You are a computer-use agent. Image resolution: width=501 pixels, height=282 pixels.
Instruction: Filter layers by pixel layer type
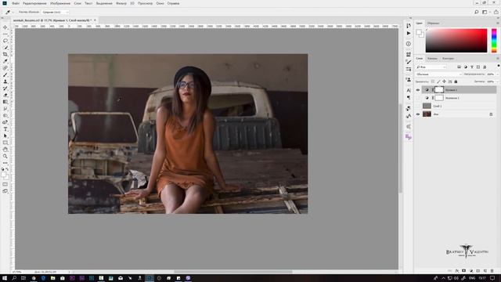(x=460, y=67)
